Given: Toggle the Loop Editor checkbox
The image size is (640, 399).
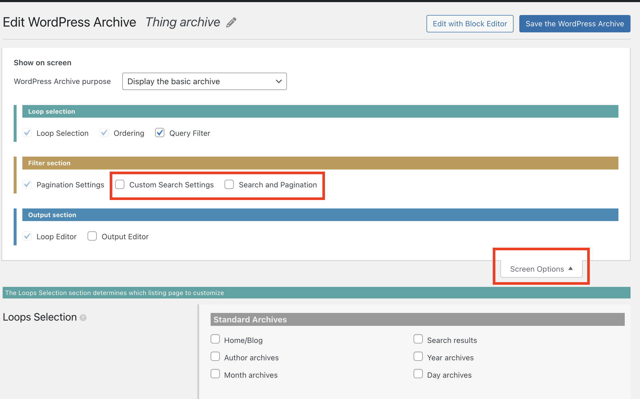Looking at the screenshot, I should coord(27,236).
